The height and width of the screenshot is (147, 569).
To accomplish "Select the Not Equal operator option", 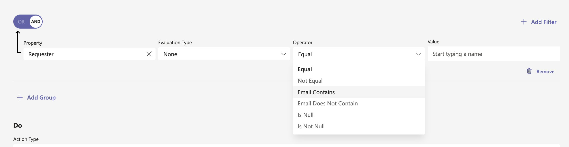I will pyautogui.click(x=310, y=81).
